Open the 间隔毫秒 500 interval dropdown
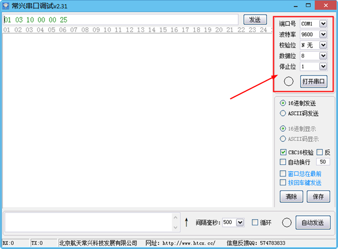 pyautogui.click(x=240, y=223)
